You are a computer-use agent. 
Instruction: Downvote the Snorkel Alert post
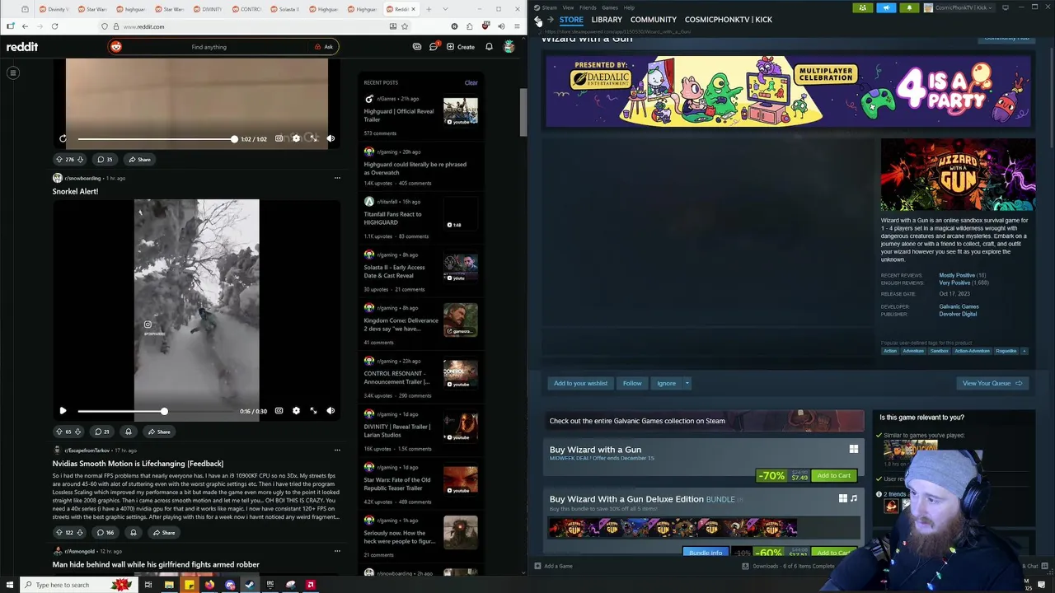pyautogui.click(x=79, y=432)
